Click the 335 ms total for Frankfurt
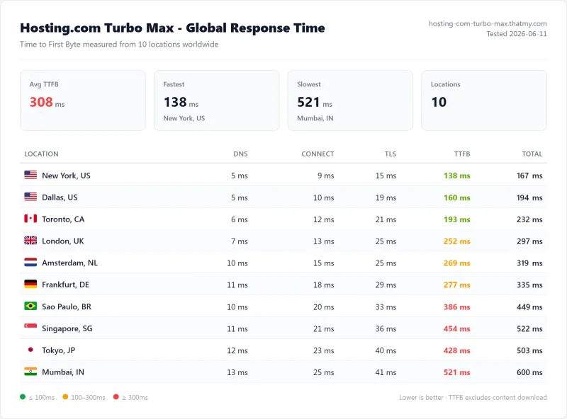567x419 pixels. coord(529,285)
